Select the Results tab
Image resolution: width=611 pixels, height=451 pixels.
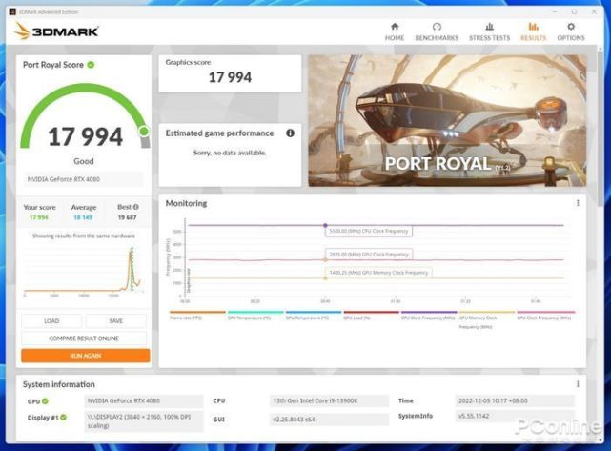pos(534,31)
